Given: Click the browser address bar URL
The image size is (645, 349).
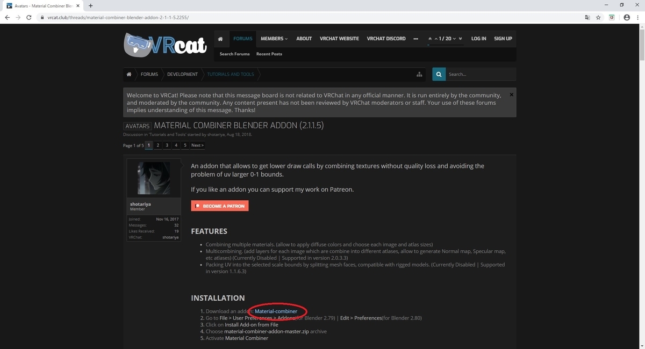Looking at the screenshot, I should (118, 17).
